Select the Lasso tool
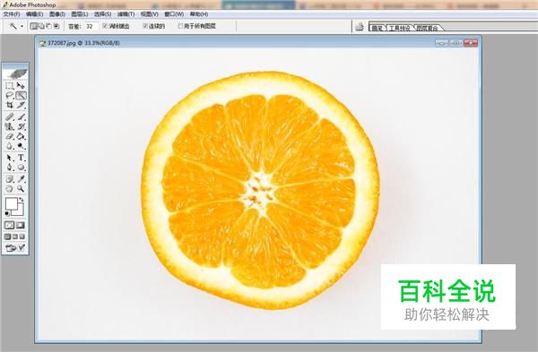538x352 pixels. [10, 96]
